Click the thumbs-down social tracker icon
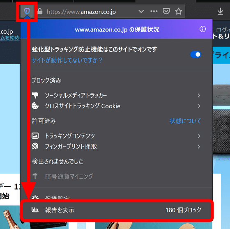This screenshot has width=230, height=229. (x=35, y=95)
